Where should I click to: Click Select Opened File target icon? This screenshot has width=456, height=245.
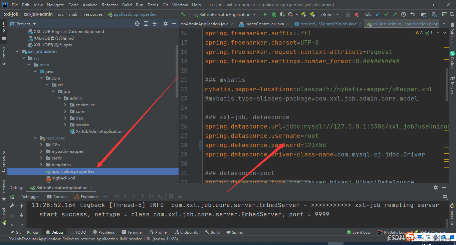pos(137,24)
